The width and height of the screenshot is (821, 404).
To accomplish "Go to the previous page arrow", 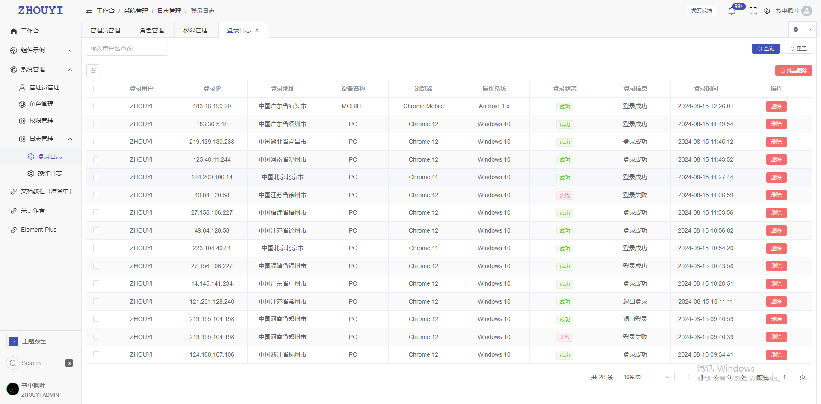I will point(688,377).
